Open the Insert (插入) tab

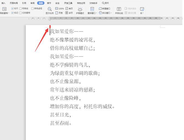point(3,3)
